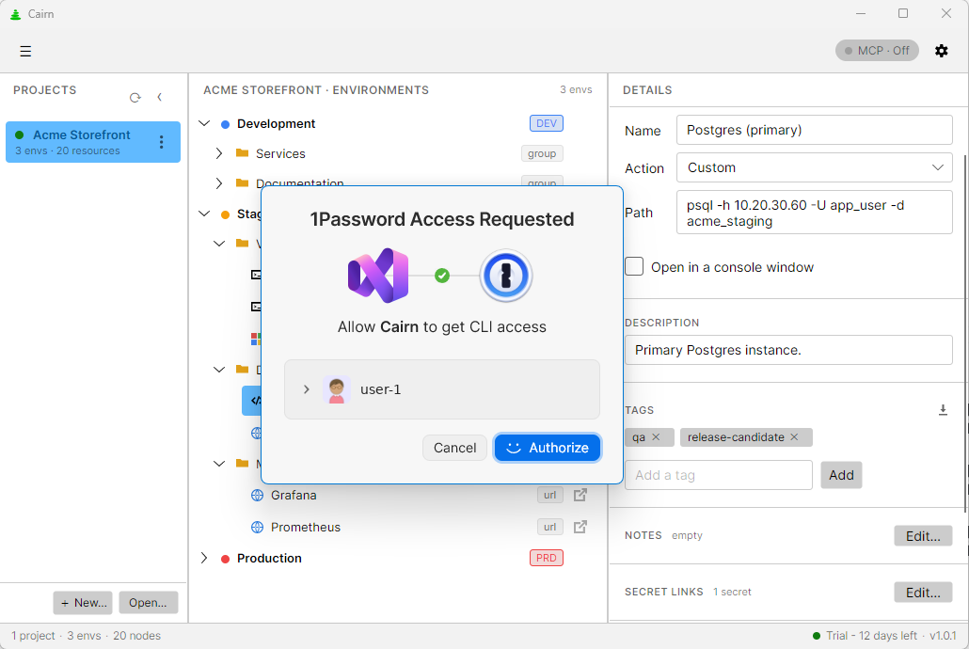Click the Services folder icon
Viewport: 969px width, 649px height.
pos(243,153)
